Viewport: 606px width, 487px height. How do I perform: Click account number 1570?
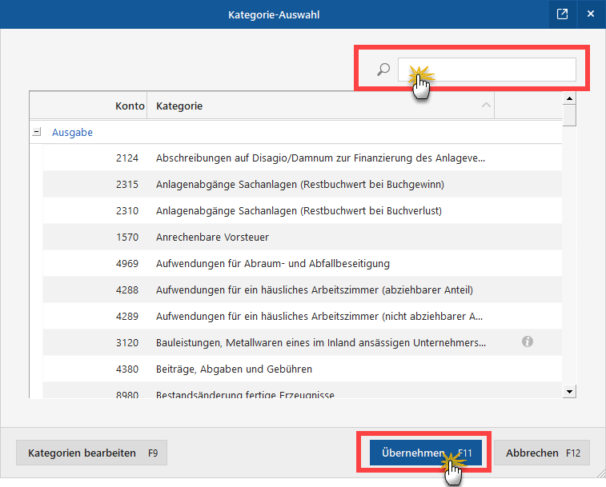pyautogui.click(x=127, y=237)
